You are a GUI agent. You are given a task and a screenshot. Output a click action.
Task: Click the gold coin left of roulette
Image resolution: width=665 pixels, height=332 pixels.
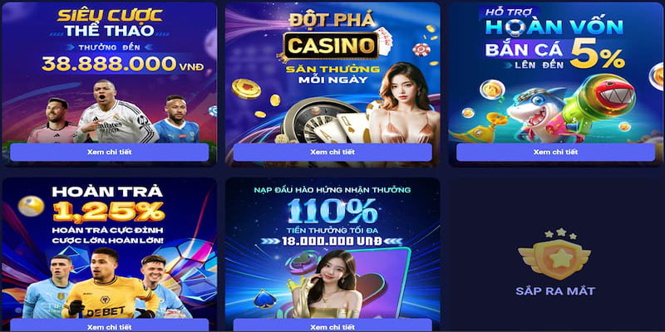[x=246, y=89]
